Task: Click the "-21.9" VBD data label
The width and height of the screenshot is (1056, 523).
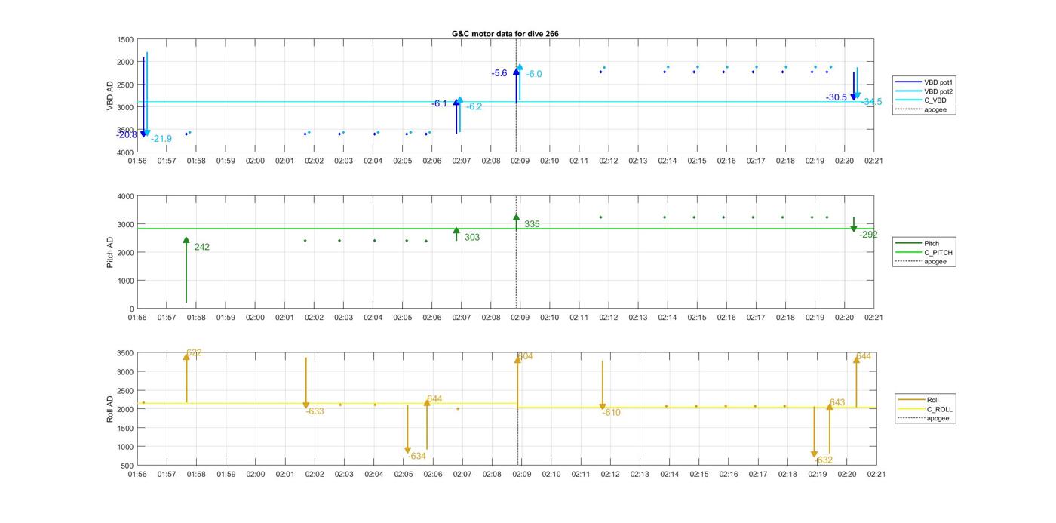Action: click(161, 139)
